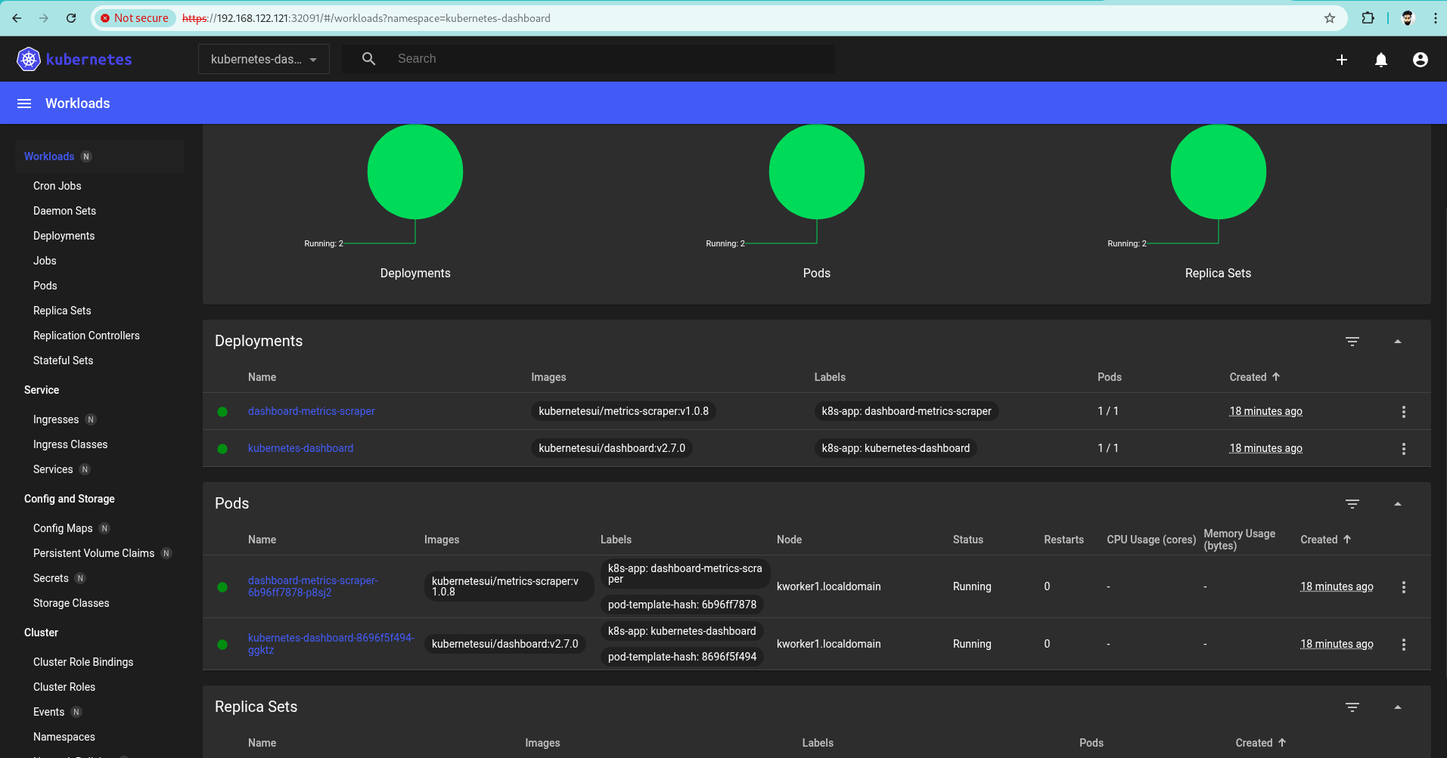Open Daemon Sets in sidebar
The height and width of the screenshot is (758, 1447).
(x=64, y=211)
